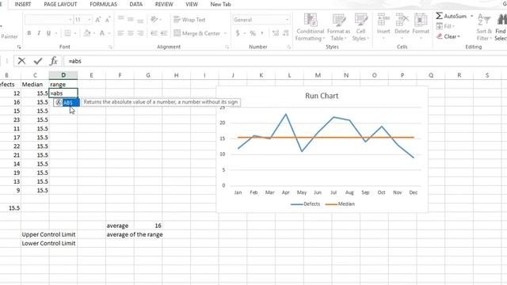
Task: Switch to DATA ribbon tab
Action: click(x=135, y=4)
